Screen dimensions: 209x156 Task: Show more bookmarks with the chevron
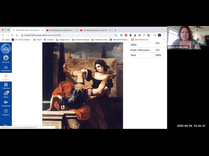coord(164,40)
